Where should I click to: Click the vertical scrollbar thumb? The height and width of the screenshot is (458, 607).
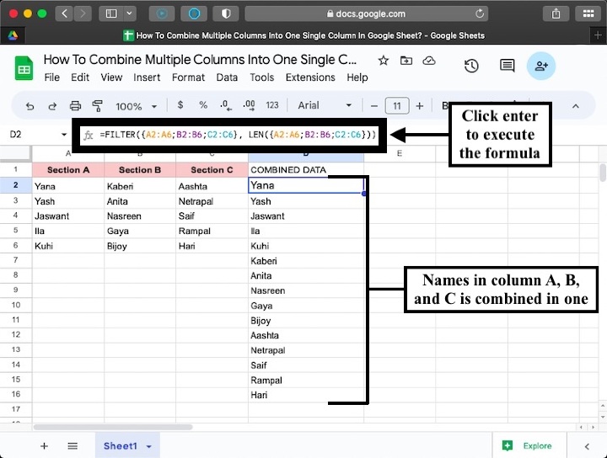click(602, 173)
